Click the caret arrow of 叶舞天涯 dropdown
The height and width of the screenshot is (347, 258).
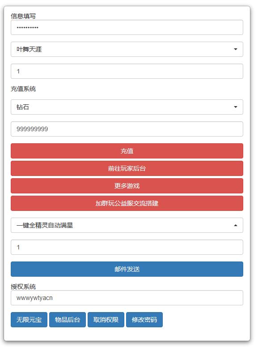[236, 49]
